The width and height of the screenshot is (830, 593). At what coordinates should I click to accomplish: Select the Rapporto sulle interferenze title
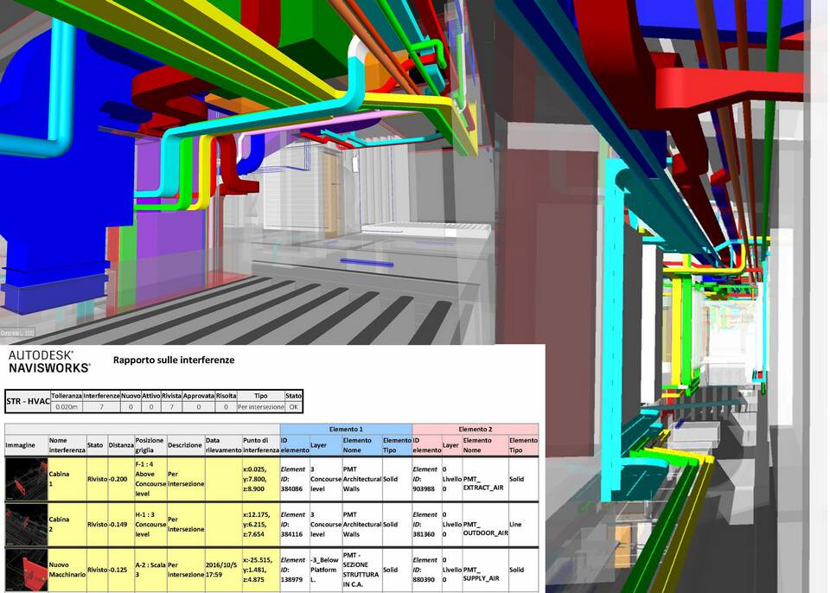[x=173, y=360]
